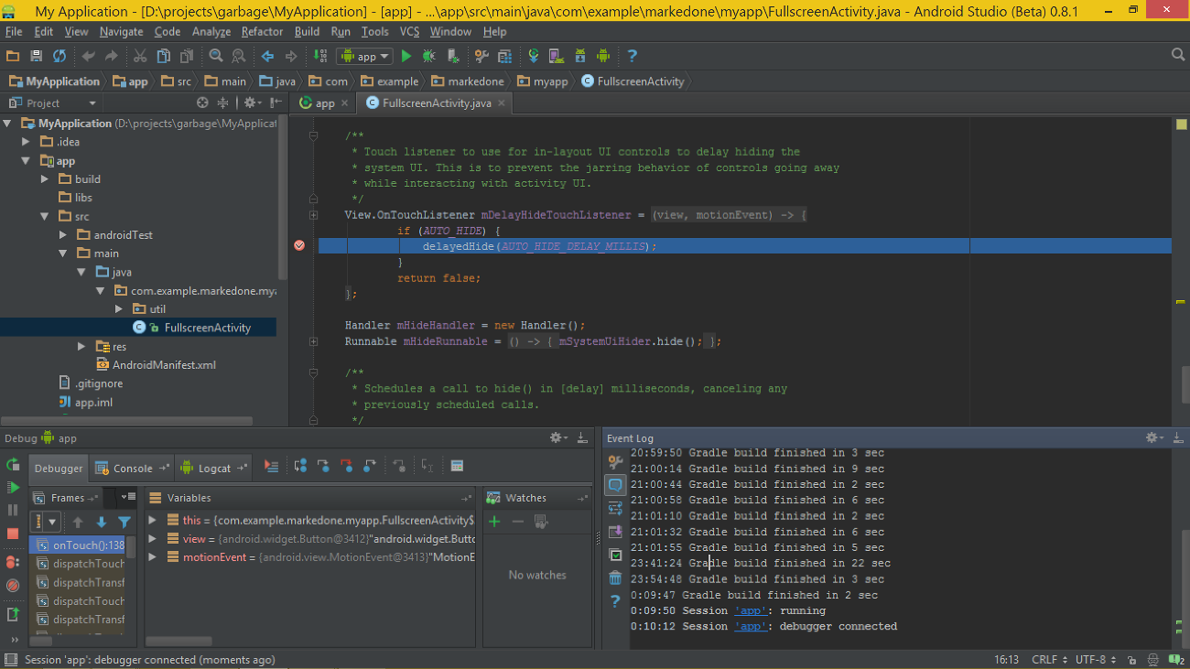Click the Step Over debugger icon
1190x669 pixels.
point(300,467)
